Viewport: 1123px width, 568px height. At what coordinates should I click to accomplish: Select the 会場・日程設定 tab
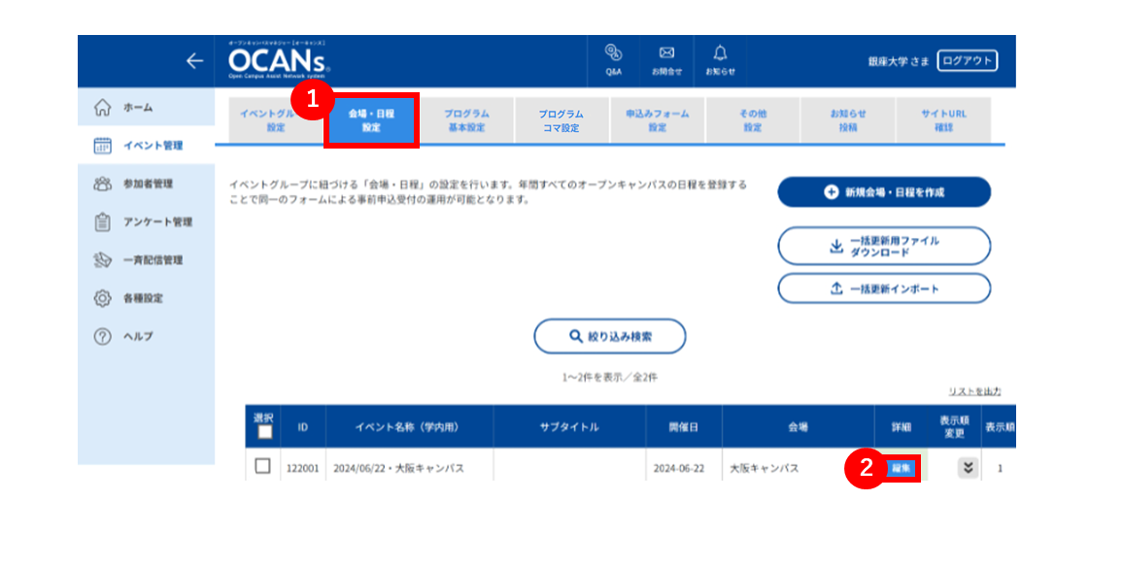tap(371, 120)
